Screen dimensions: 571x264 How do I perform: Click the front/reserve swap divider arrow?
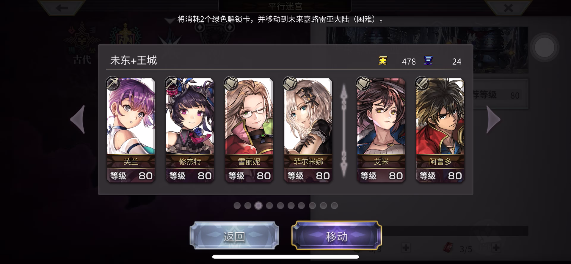344,130
